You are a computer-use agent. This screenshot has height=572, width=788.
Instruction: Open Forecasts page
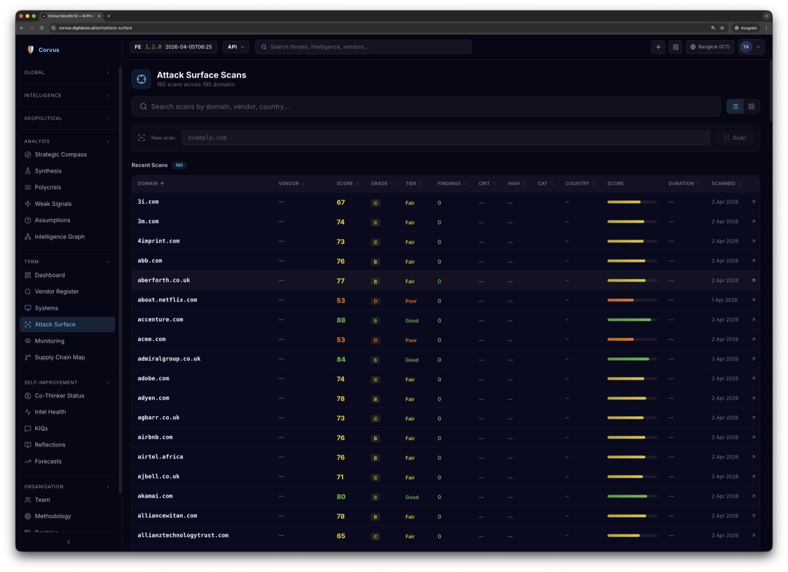tap(48, 462)
